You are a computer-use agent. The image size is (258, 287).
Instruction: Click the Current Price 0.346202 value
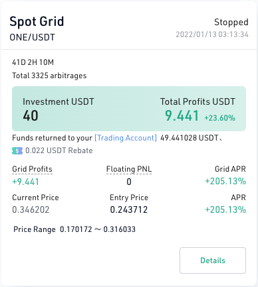31,209
